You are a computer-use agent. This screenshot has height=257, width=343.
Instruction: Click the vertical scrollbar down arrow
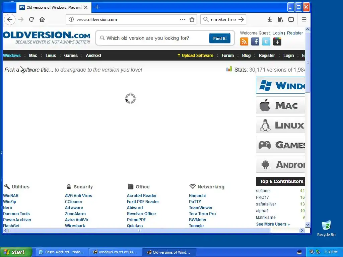pyautogui.click(x=307, y=225)
